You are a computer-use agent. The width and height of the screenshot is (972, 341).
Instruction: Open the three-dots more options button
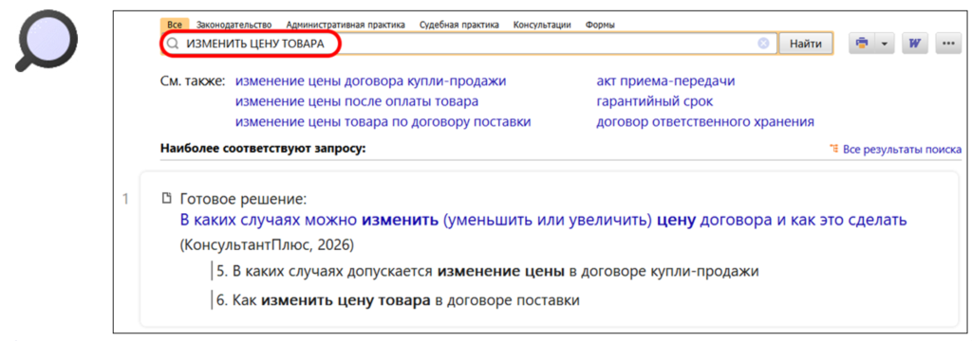[x=948, y=44]
